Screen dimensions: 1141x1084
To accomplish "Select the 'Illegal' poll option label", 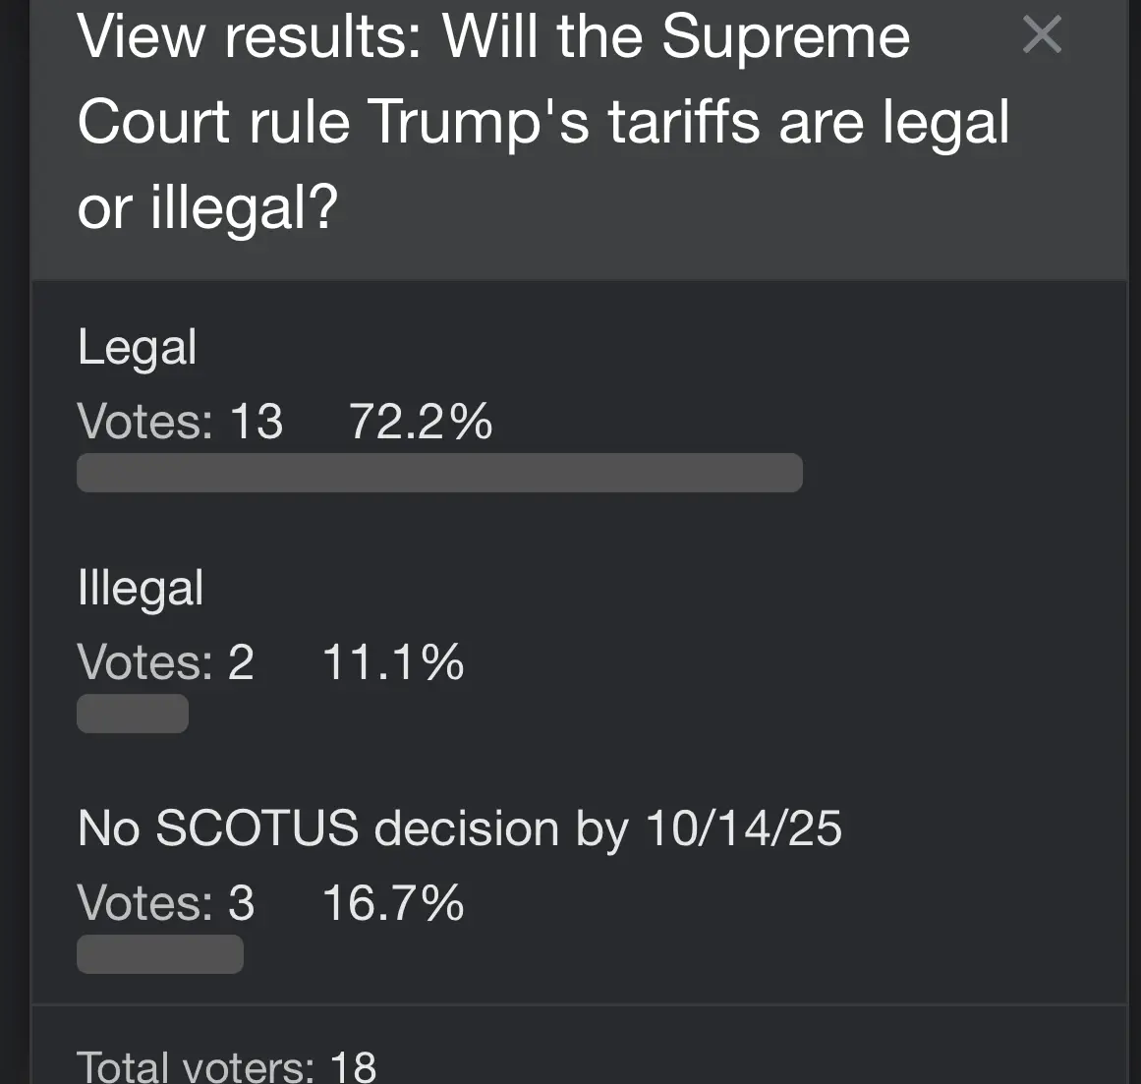I will pos(141,589).
